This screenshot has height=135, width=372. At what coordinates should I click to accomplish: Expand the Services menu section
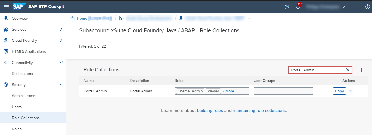[x=61, y=29]
